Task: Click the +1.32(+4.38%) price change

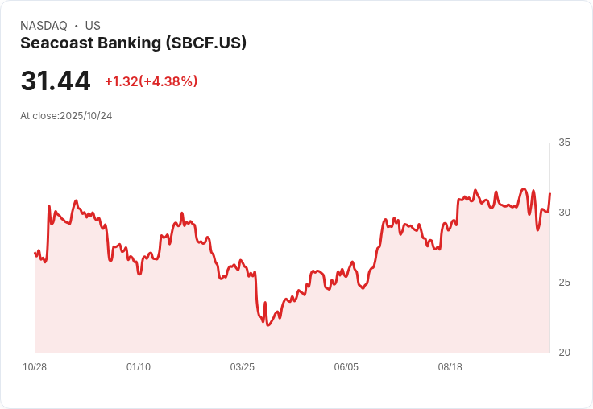Action: [151, 81]
